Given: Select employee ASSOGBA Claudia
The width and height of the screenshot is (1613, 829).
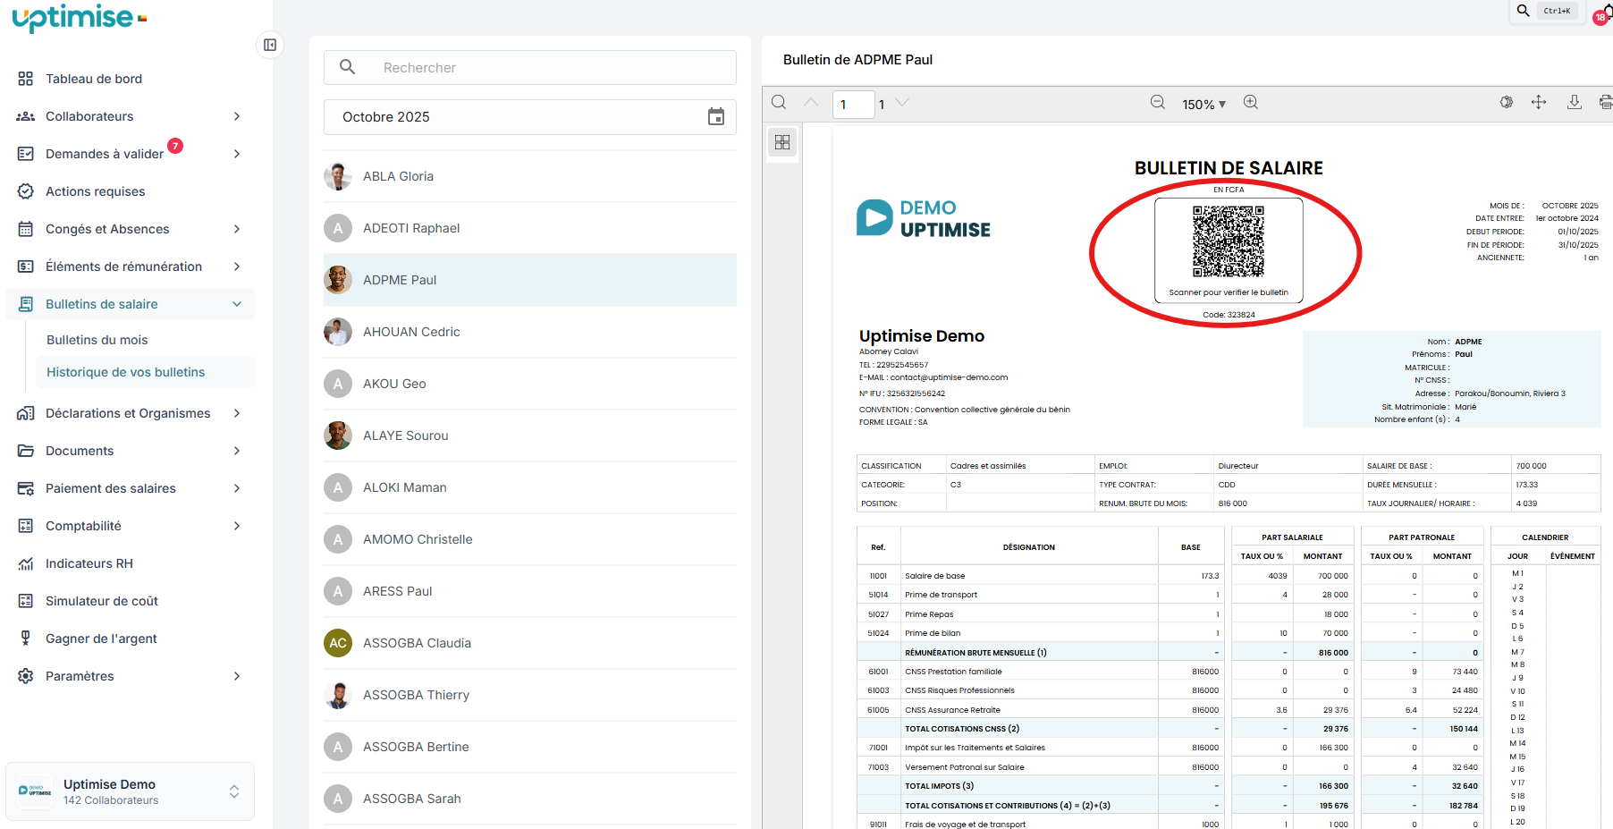Looking at the screenshot, I should coord(530,643).
